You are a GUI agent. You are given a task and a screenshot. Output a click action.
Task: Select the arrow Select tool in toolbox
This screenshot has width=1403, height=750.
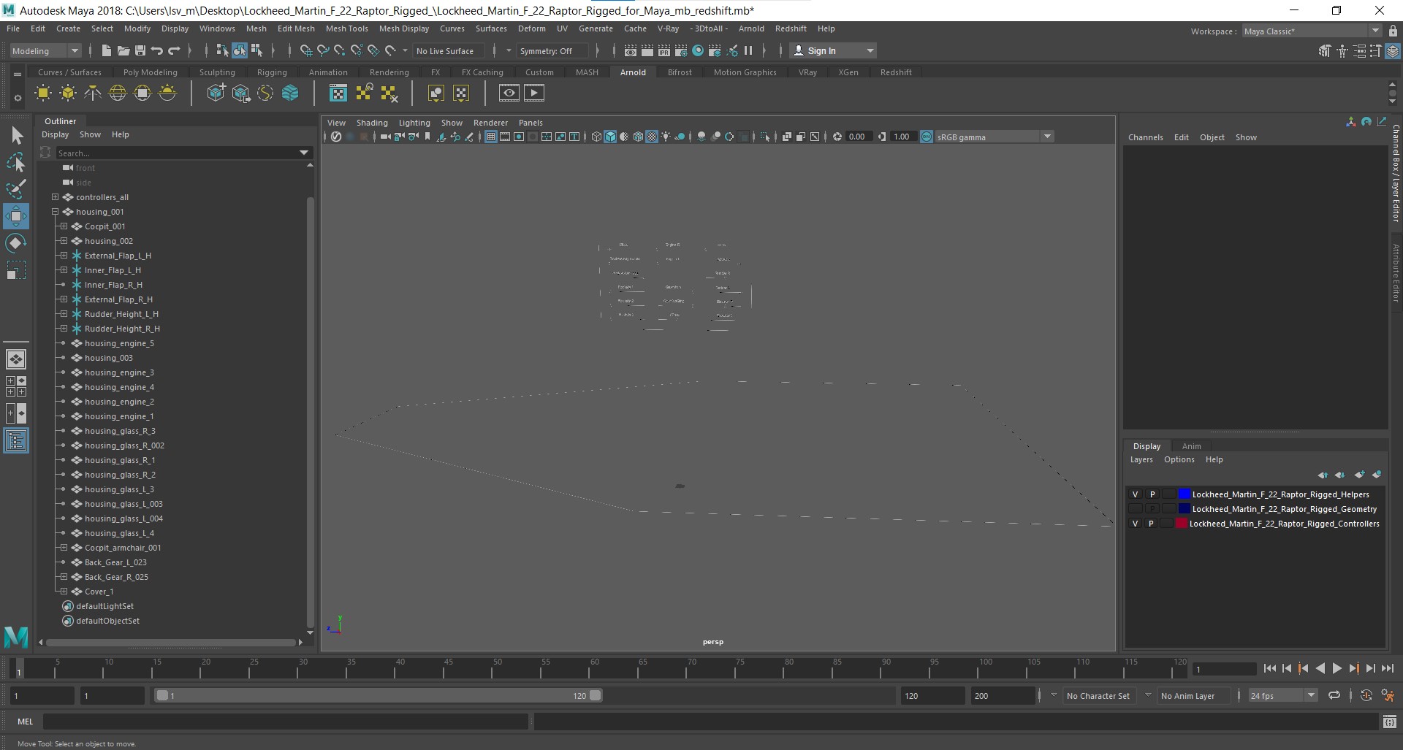click(16, 135)
